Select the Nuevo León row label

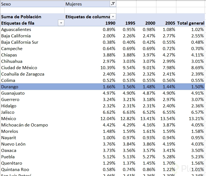click(x=13, y=144)
